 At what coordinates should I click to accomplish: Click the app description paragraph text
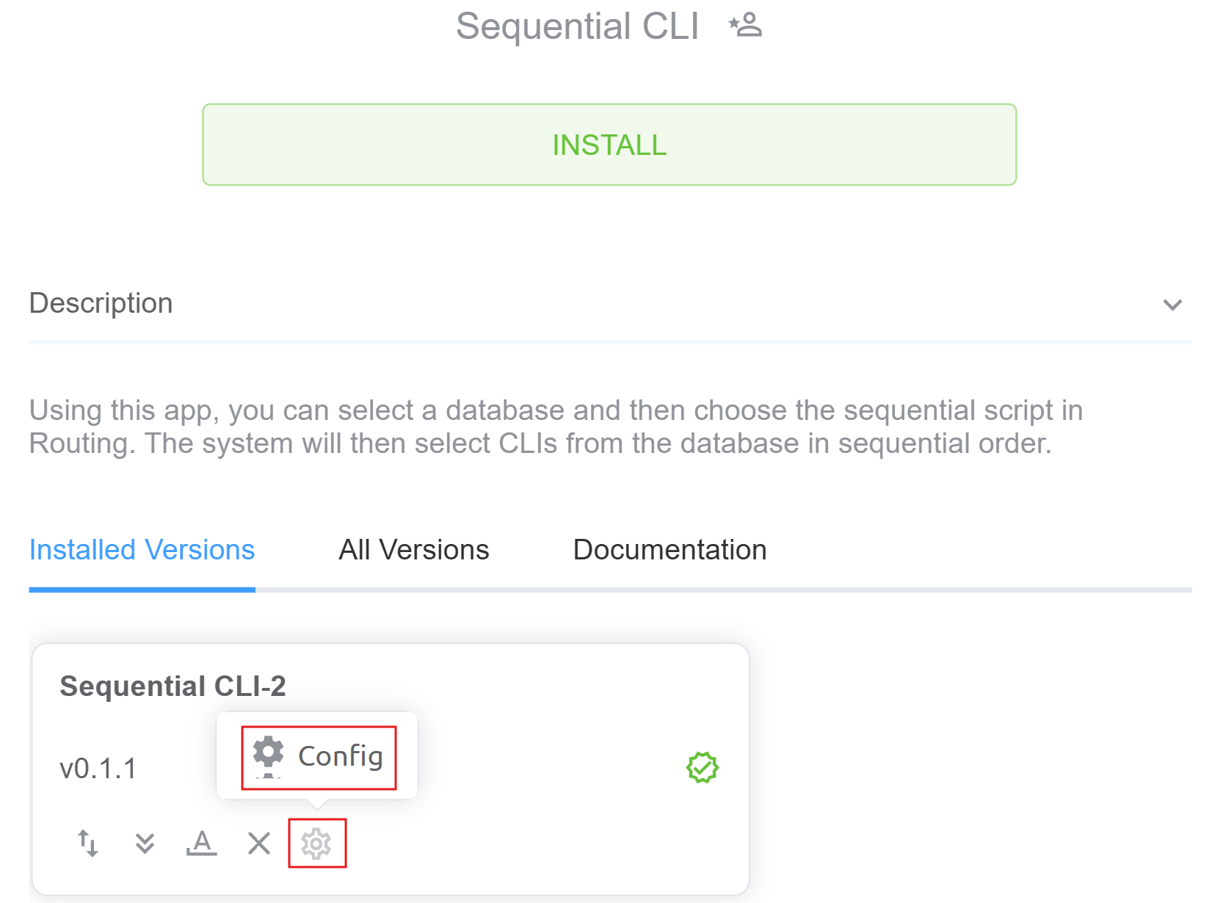click(555, 427)
